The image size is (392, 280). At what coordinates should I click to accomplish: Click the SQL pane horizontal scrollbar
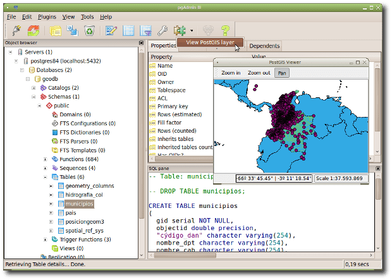tap(262, 255)
